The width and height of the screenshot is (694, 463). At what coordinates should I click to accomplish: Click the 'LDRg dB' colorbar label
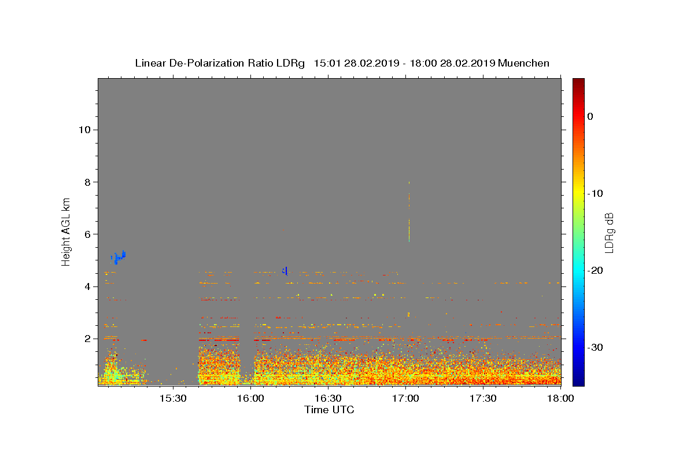point(608,232)
